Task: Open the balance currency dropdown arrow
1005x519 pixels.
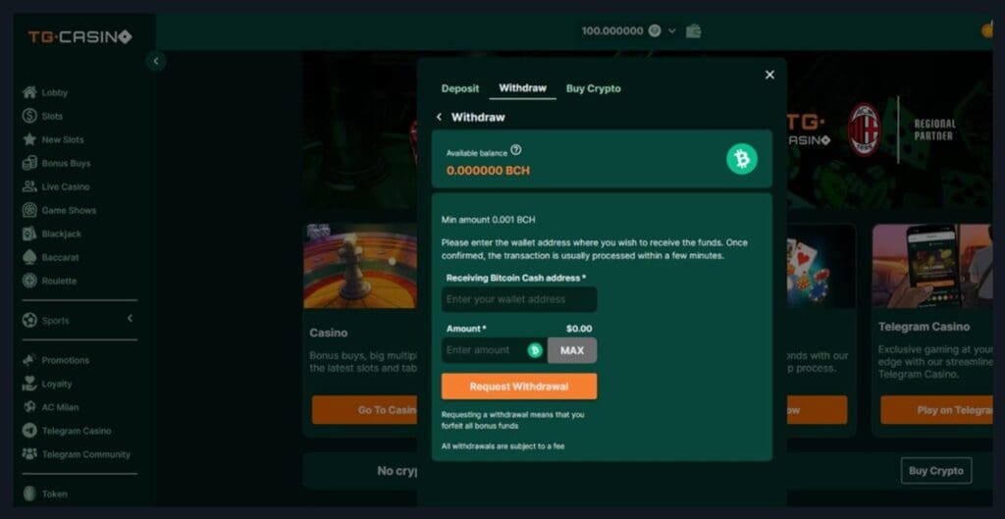Action: [671, 30]
